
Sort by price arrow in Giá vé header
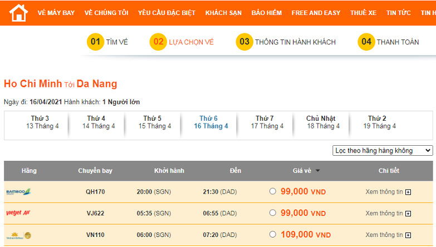coord(317,171)
